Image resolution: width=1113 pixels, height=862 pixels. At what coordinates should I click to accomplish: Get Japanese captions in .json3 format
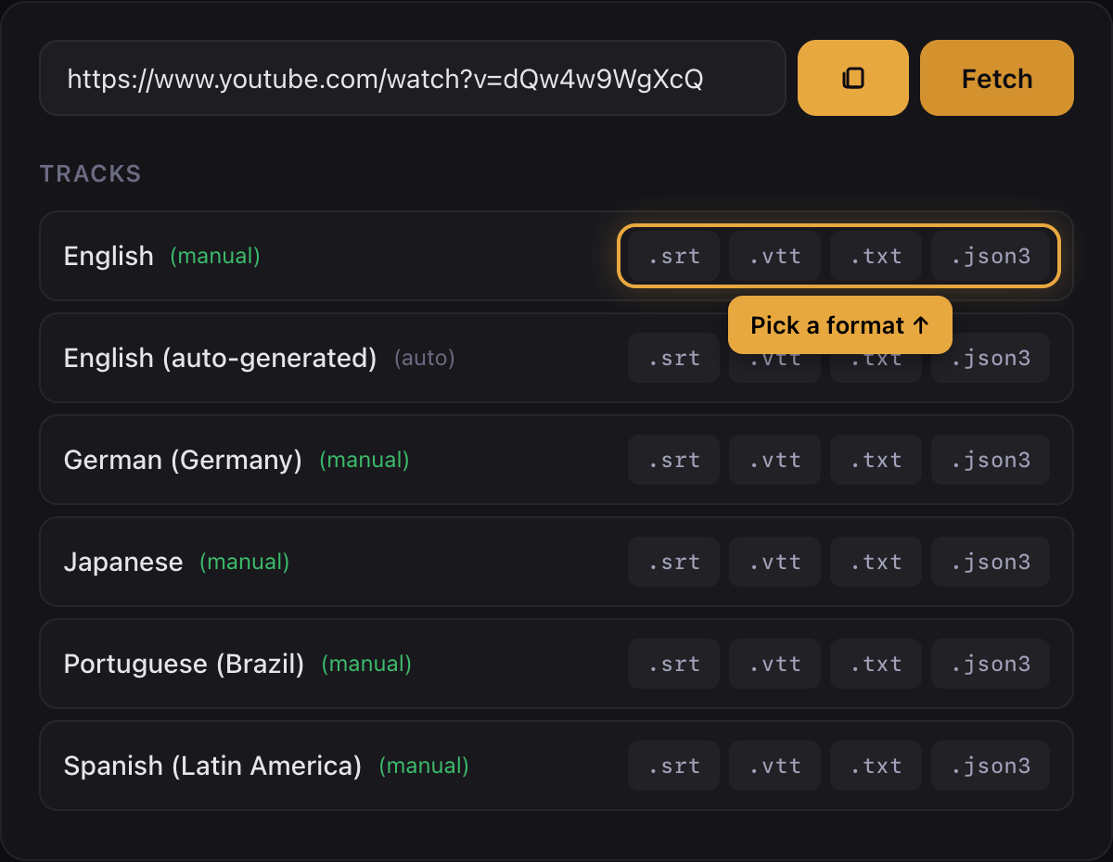coord(990,562)
